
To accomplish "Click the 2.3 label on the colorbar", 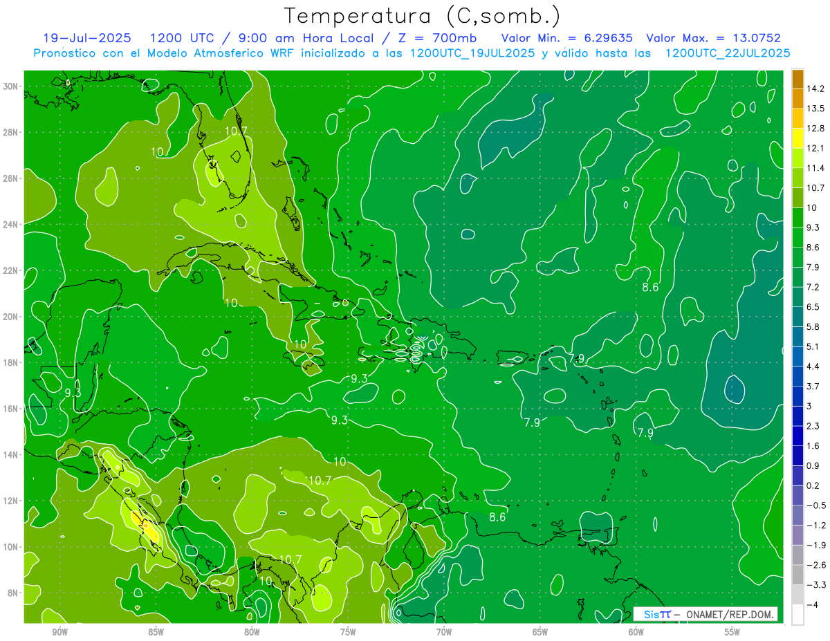I will coord(813,426).
